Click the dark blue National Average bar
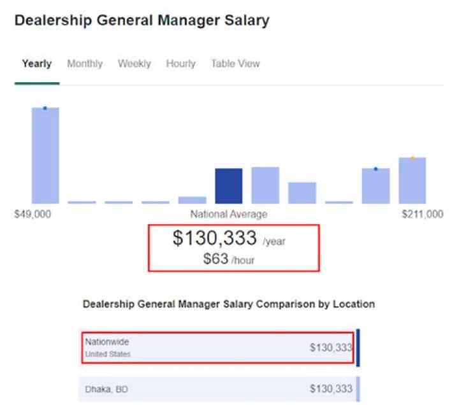This screenshot has width=459, height=405. 229,186
